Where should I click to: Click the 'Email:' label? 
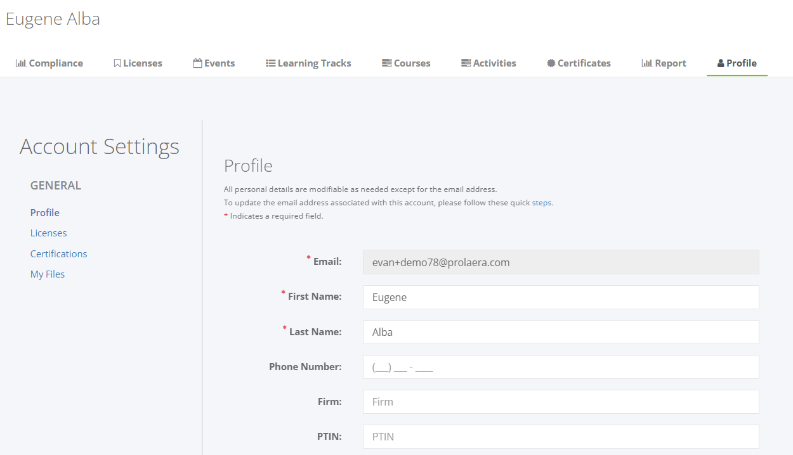[x=327, y=261]
